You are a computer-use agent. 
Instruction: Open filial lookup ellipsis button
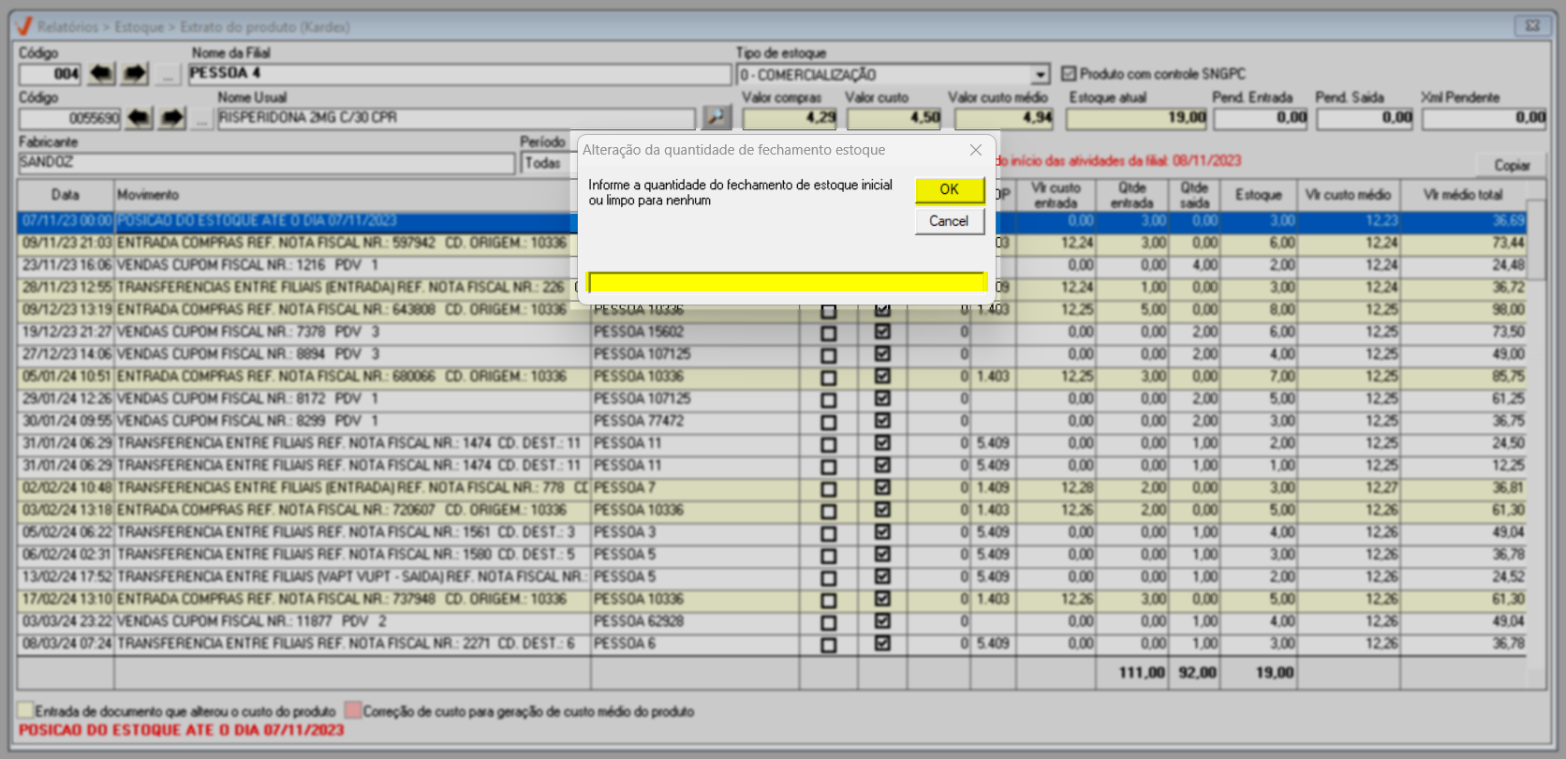pyautogui.click(x=168, y=73)
